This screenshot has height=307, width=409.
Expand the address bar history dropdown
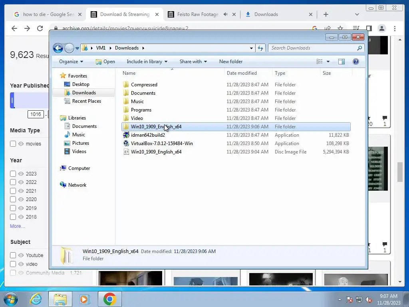tap(251, 48)
